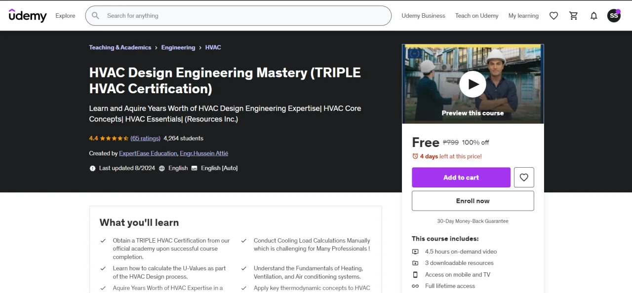Image resolution: width=632 pixels, height=293 pixels.
Task: Click Access on mobile and TV text
Action: [x=458, y=275]
